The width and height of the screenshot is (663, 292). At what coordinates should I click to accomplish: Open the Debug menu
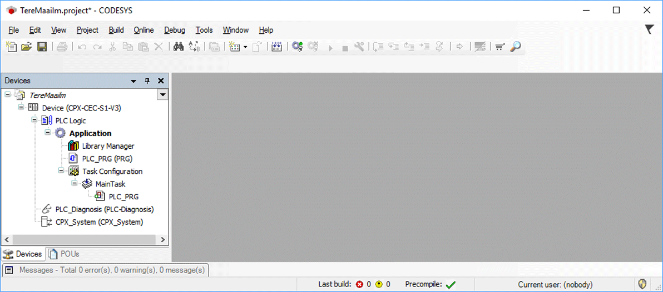(175, 30)
